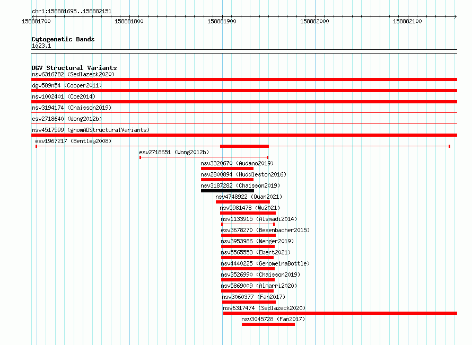The height and width of the screenshot is (345, 472).
Task: Click ruler position 158881700
Action: tap(36, 21)
